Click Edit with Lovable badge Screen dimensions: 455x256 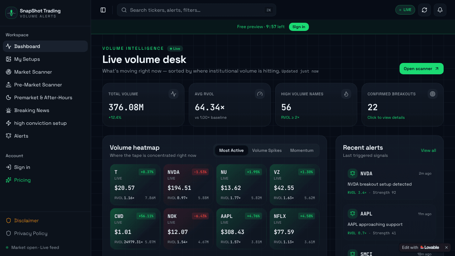click(421, 247)
